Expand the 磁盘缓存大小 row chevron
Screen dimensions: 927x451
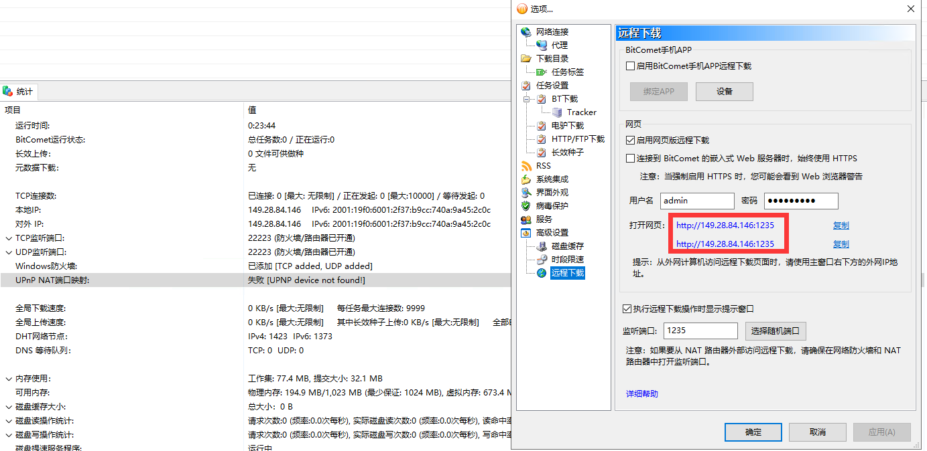click(8, 407)
